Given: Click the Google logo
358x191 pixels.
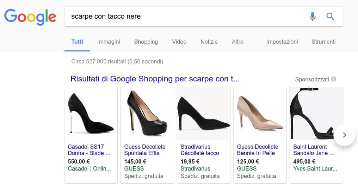Looking at the screenshot, I should pyautogui.click(x=30, y=17).
